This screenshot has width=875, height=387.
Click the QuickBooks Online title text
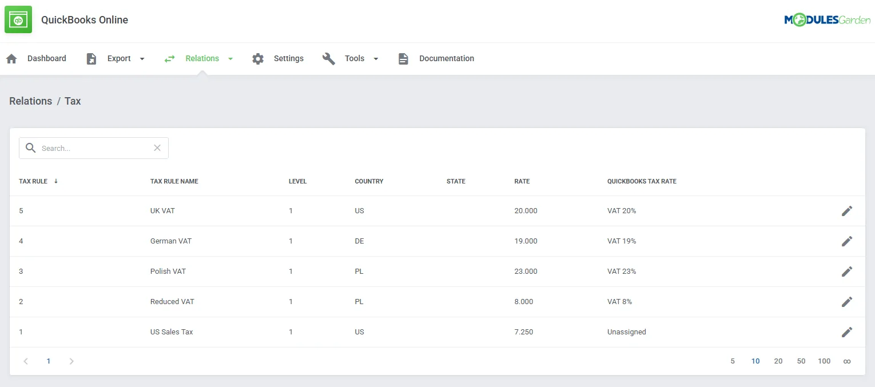click(x=85, y=20)
